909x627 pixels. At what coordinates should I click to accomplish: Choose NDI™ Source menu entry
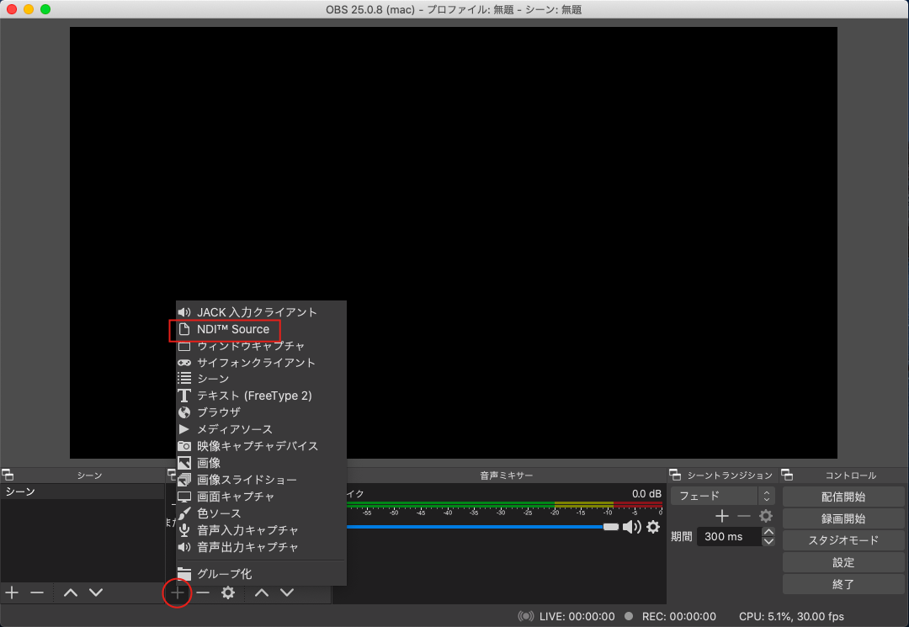click(x=261, y=329)
